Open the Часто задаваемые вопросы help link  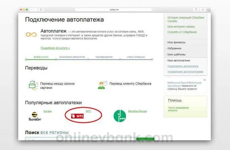pos(178,109)
